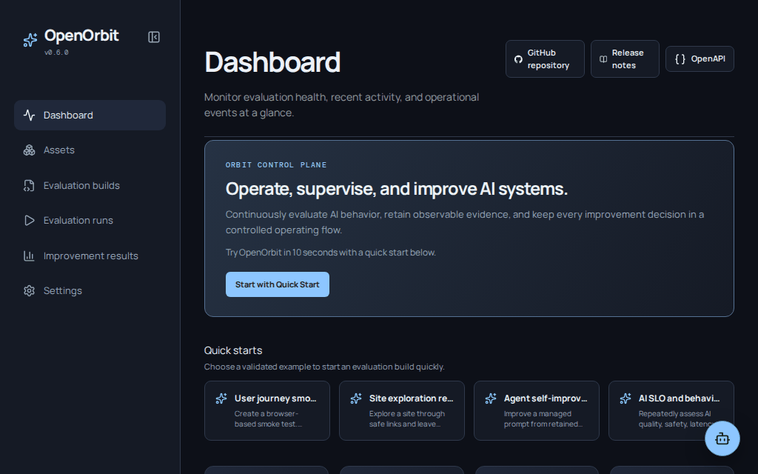Click the Quick starts section heading
This screenshot has height=474, width=758.
tap(233, 350)
